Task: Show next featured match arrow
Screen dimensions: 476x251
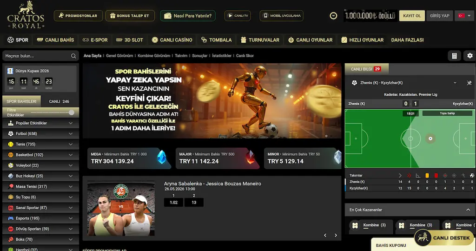Action: tap(336, 235)
